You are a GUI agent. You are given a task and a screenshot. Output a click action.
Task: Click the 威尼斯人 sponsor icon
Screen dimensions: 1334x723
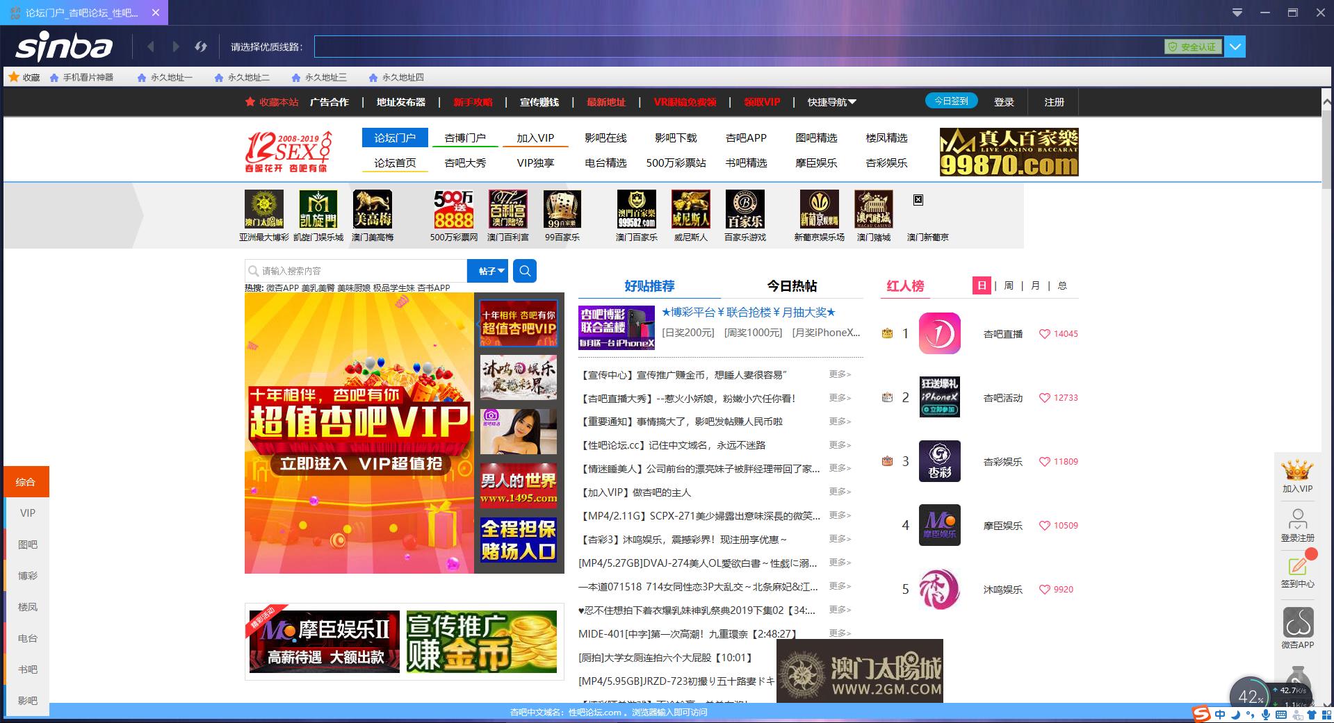coord(691,209)
